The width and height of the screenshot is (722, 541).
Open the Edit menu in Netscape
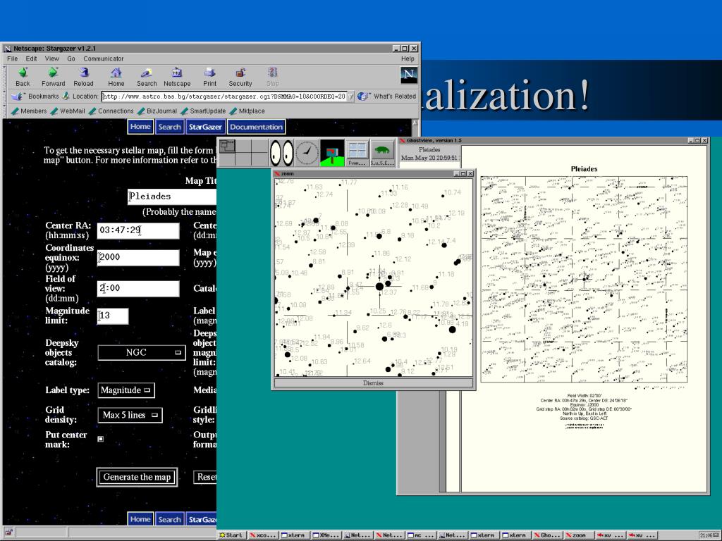point(31,58)
